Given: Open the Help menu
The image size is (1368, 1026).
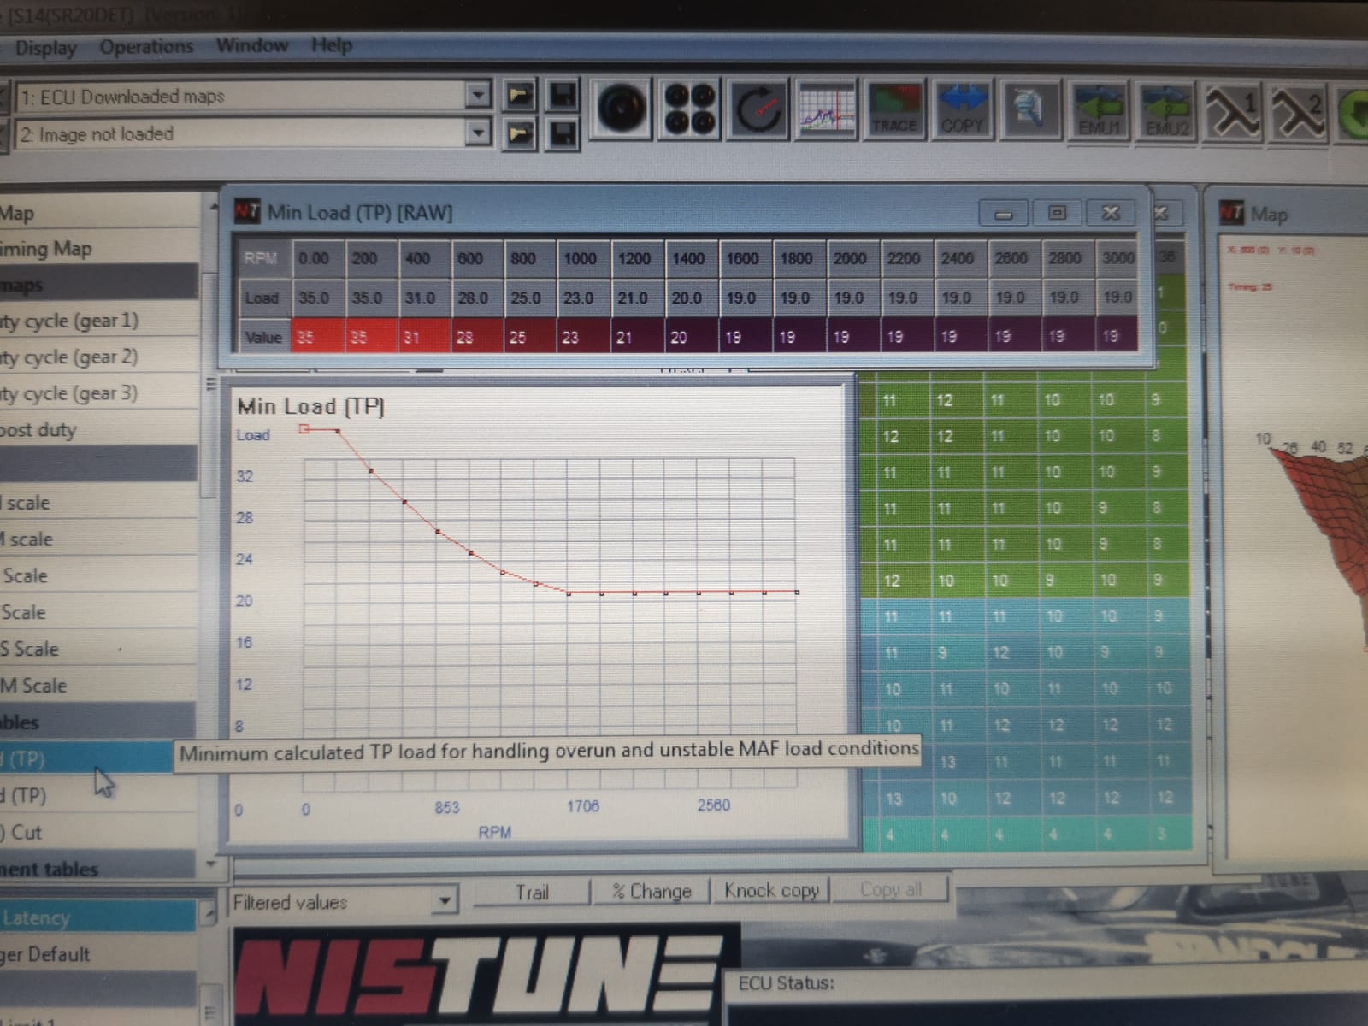Looking at the screenshot, I should (x=331, y=44).
